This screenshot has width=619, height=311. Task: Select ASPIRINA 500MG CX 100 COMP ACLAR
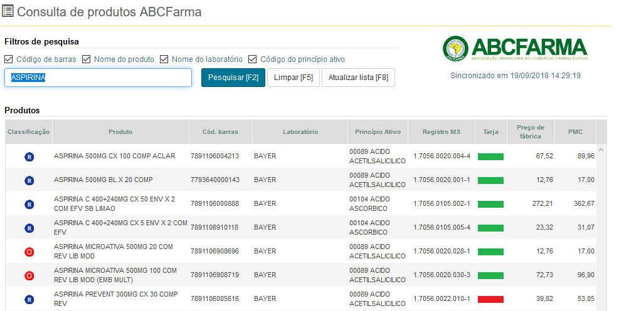pos(115,156)
